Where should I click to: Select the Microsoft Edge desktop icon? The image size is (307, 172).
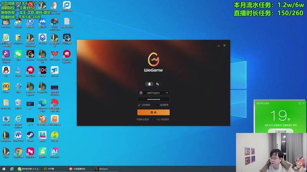[x=43, y=105]
